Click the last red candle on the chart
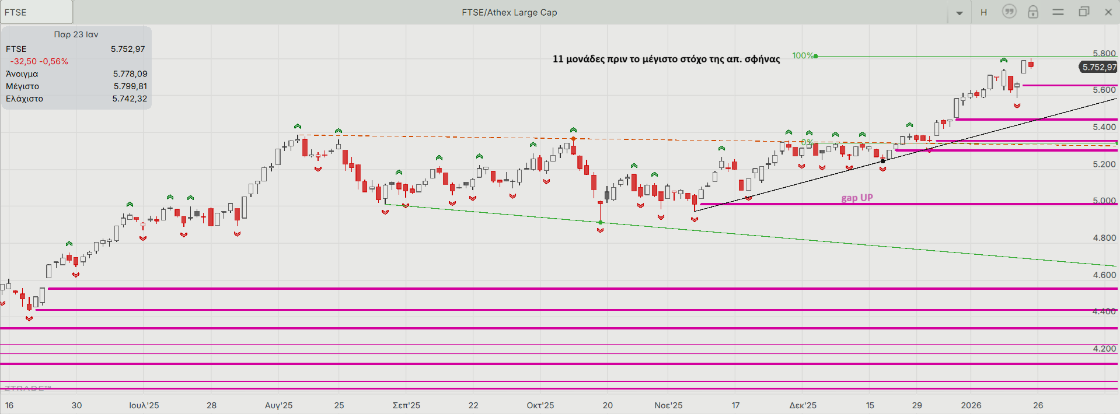The height and width of the screenshot is (414, 1120). (x=1031, y=64)
